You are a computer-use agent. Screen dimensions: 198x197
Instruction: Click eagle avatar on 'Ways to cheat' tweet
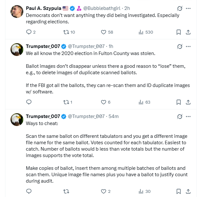click(16, 120)
